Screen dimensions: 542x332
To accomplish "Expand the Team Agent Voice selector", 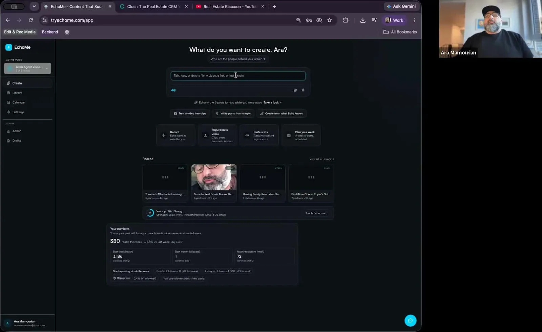I will [x=27, y=68].
